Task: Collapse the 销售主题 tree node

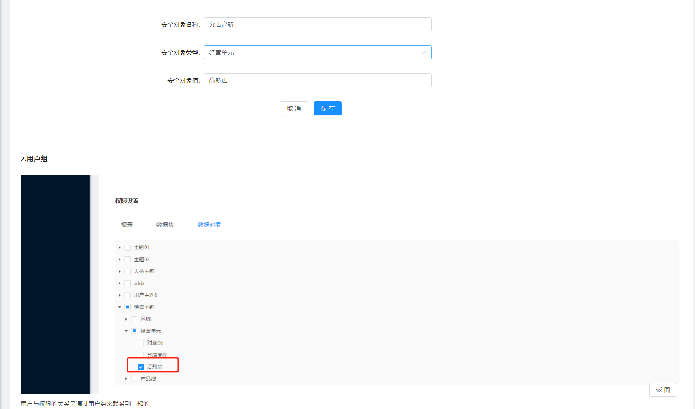Action: 120,307
